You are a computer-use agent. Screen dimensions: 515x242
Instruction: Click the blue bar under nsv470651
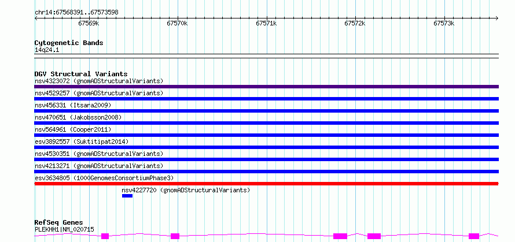point(266,123)
